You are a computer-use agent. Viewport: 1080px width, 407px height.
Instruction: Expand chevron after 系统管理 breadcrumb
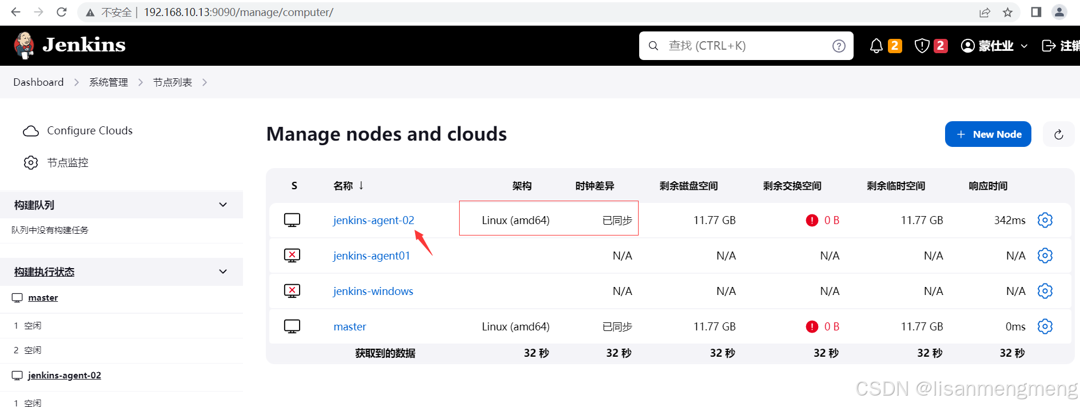coord(141,82)
